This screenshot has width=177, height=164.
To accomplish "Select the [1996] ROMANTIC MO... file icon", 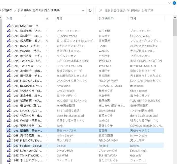I will 9,86.
